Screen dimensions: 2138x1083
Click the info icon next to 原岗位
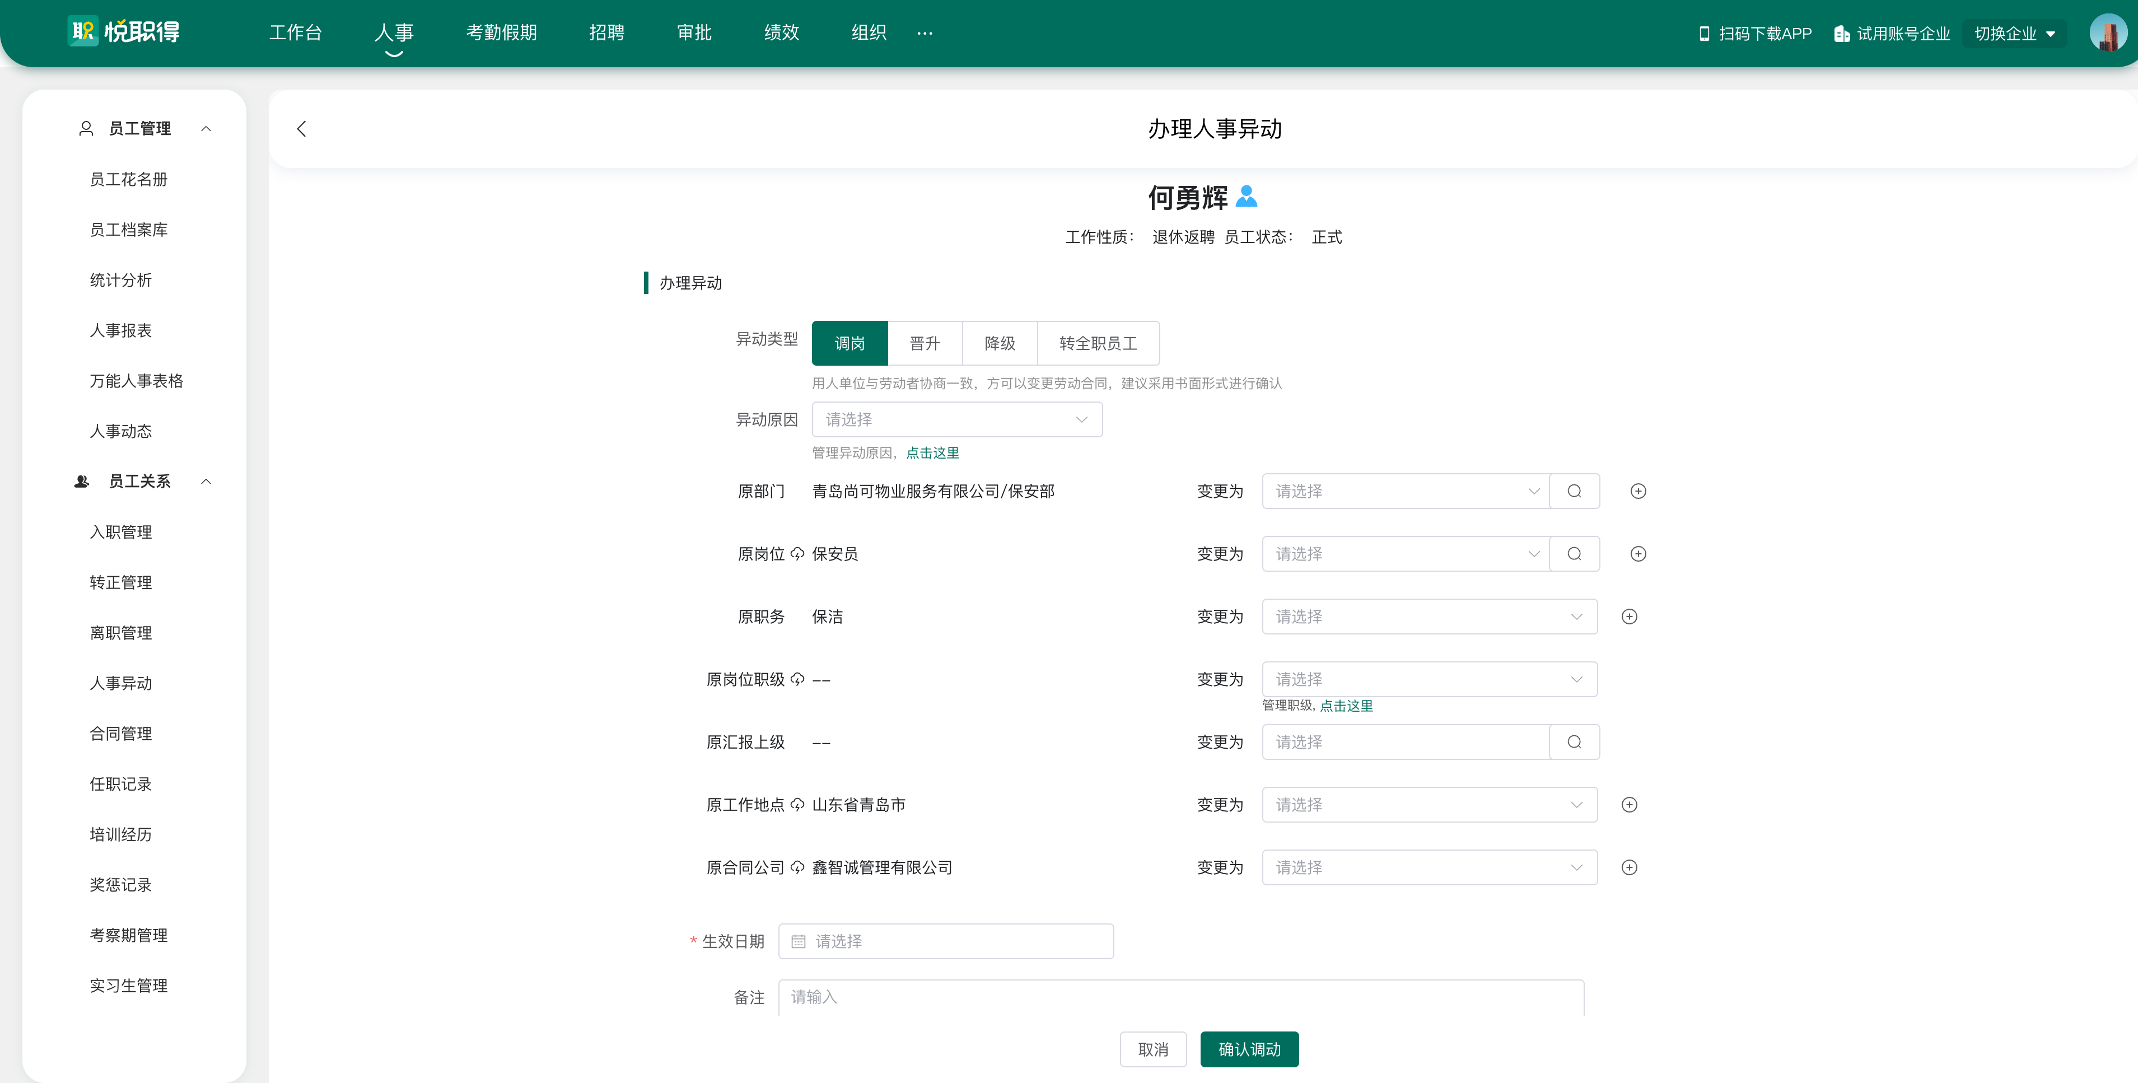pyautogui.click(x=797, y=553)
